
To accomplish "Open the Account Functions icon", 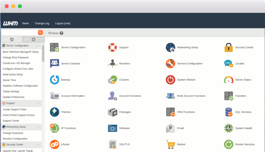I will pos(113,96).
